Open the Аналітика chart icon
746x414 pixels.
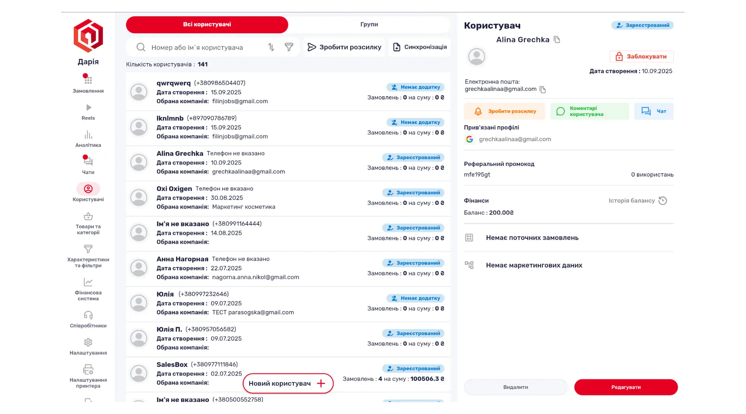88,135
